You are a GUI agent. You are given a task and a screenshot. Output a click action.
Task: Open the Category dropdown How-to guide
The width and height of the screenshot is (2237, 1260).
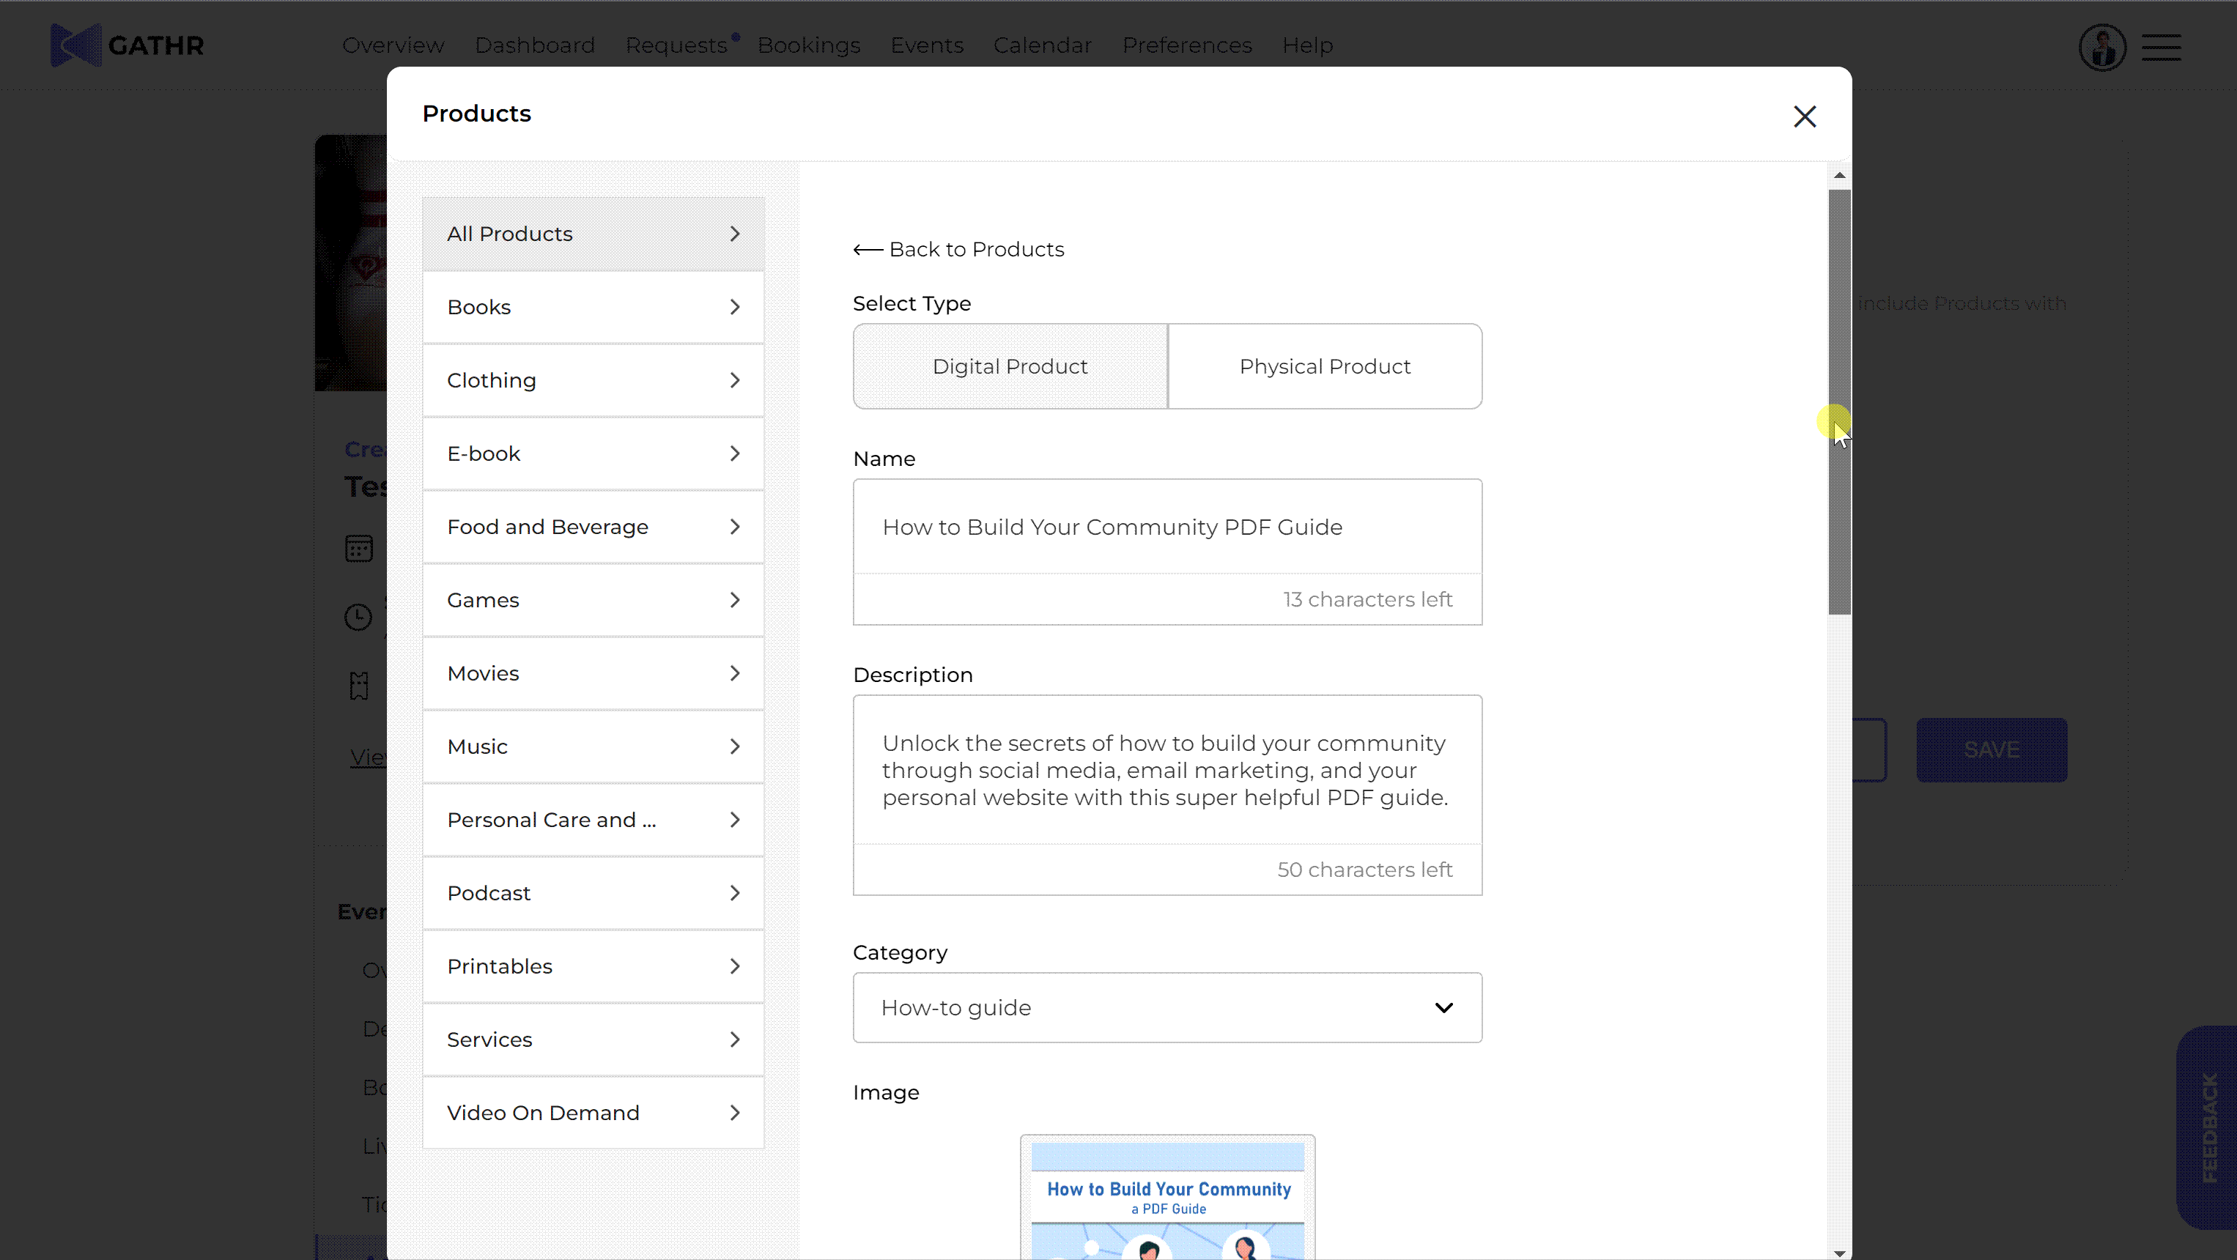[x=1167, y=1007]
